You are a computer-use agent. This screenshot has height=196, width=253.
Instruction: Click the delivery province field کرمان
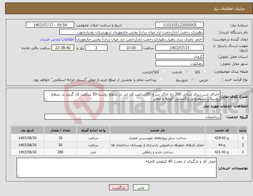tap(180, 57)
